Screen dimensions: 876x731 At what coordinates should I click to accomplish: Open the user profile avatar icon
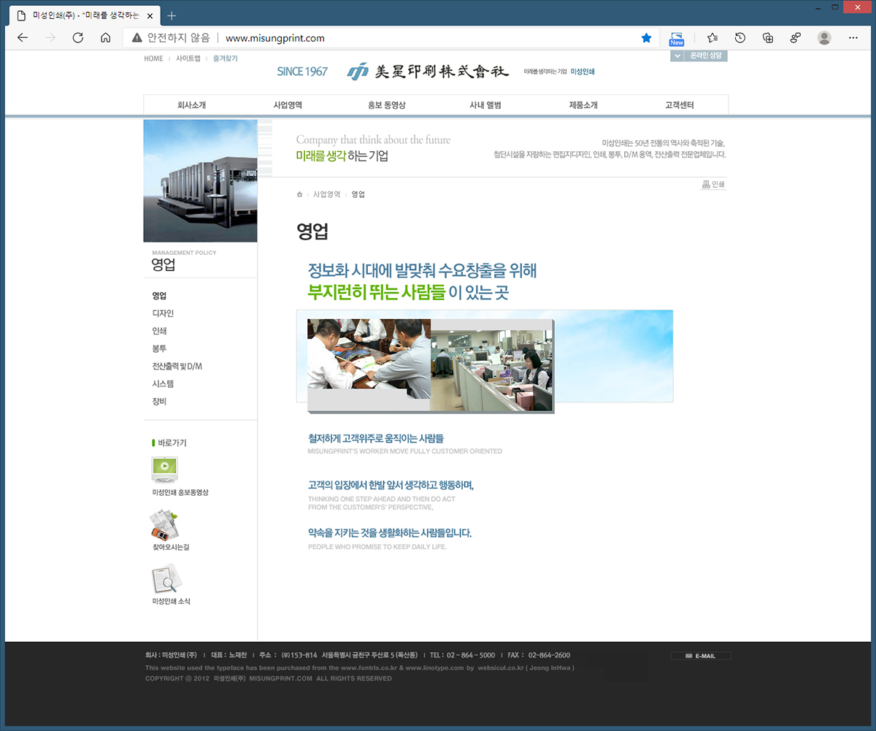point(824,38)
